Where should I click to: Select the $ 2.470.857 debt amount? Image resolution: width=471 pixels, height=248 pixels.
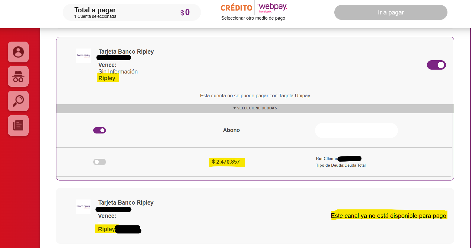click(226, 162)
